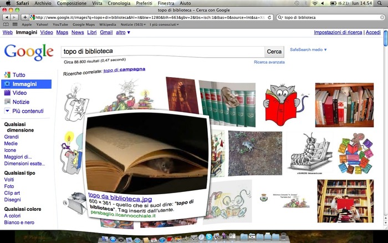Open the Finestra menu
Image resolution: width=388 pixels, height=243 pixels.
(166, 3)
